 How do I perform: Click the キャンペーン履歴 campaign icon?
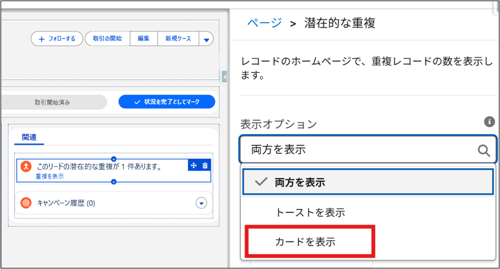click(x=26, y=203)
